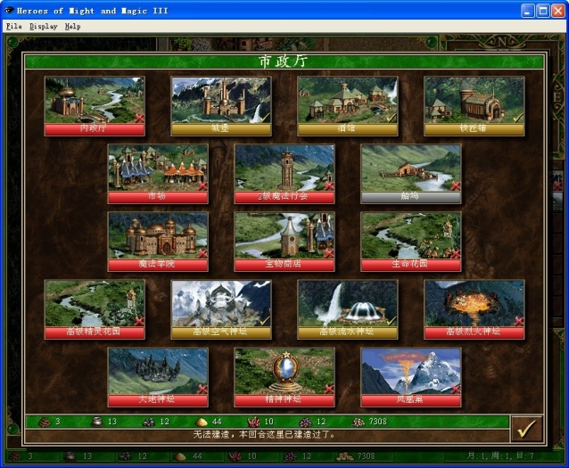Select the 高级精灵花园 upgraded garden image
Image resolution: width=569 pixels, height=468 pixels.
pyautogui.click(x=95, y=304)
